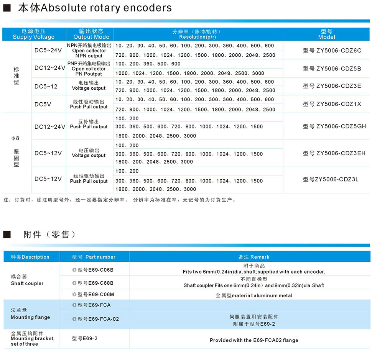Select the Supply Voltage column header
Viewport: 372px width, 351px height.
pos(33,34)
